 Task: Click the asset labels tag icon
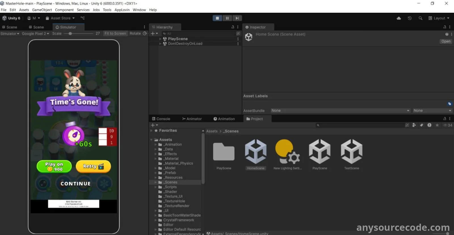[449, 104]
